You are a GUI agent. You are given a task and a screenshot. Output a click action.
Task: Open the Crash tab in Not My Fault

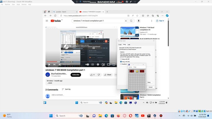coord(120,45)
